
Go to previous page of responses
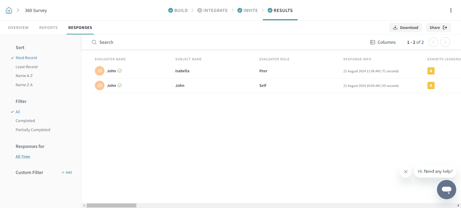coord(433,42)
